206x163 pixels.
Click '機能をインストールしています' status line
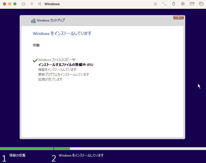click(57, 70)
